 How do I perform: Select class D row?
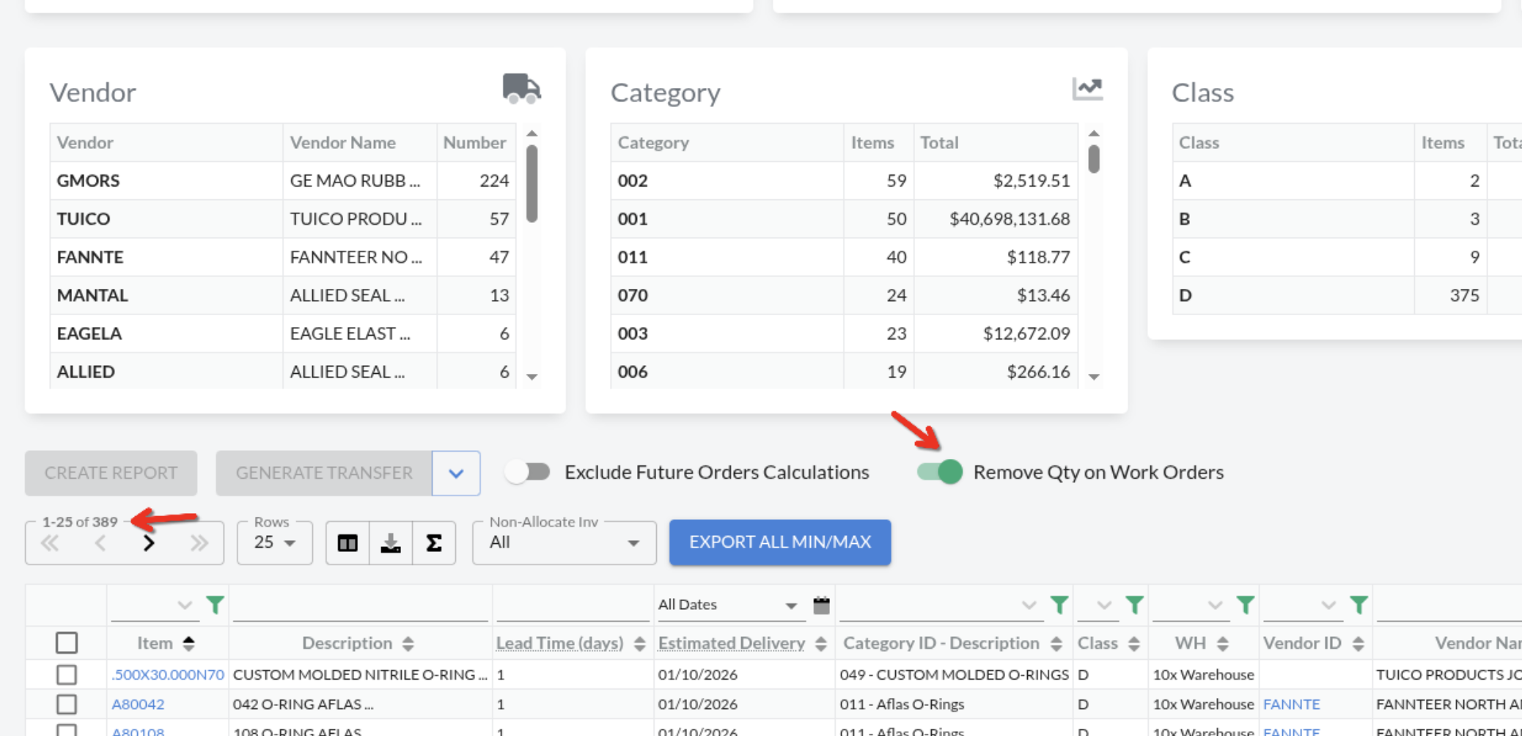(x=1347, y=295)
